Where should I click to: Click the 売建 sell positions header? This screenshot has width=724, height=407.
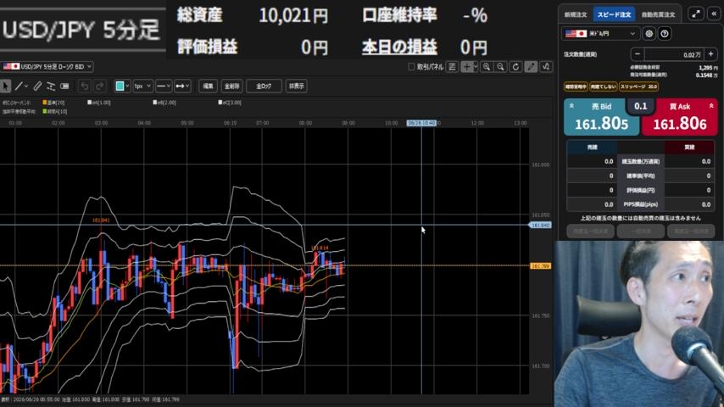click(x=592, y=148)
